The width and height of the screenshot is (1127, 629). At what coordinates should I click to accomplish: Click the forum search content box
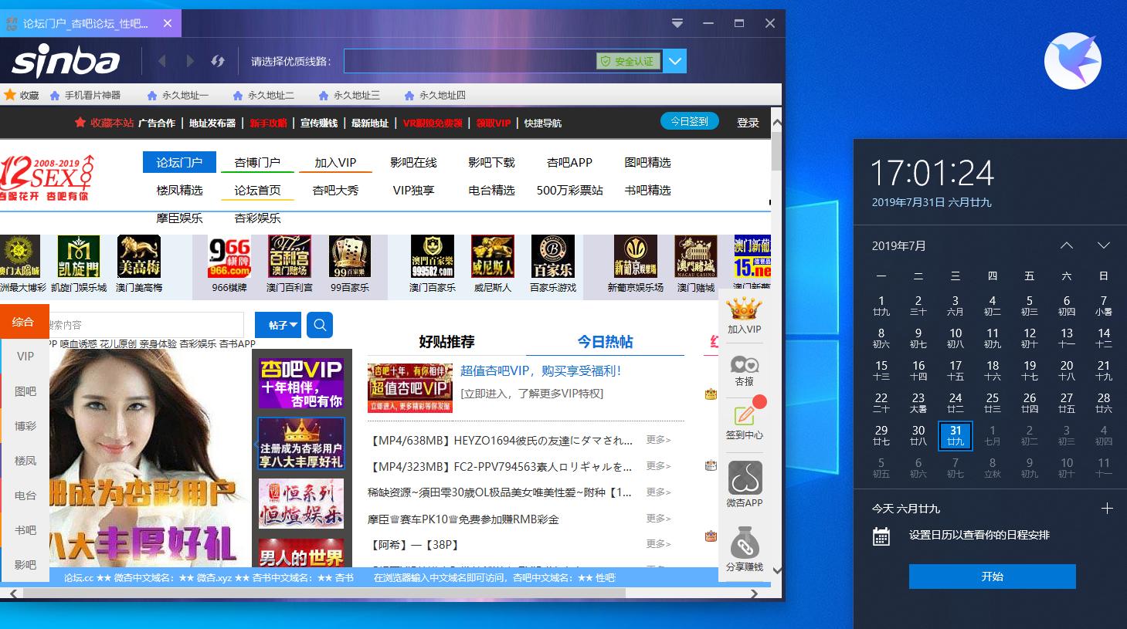pos(145,325)
